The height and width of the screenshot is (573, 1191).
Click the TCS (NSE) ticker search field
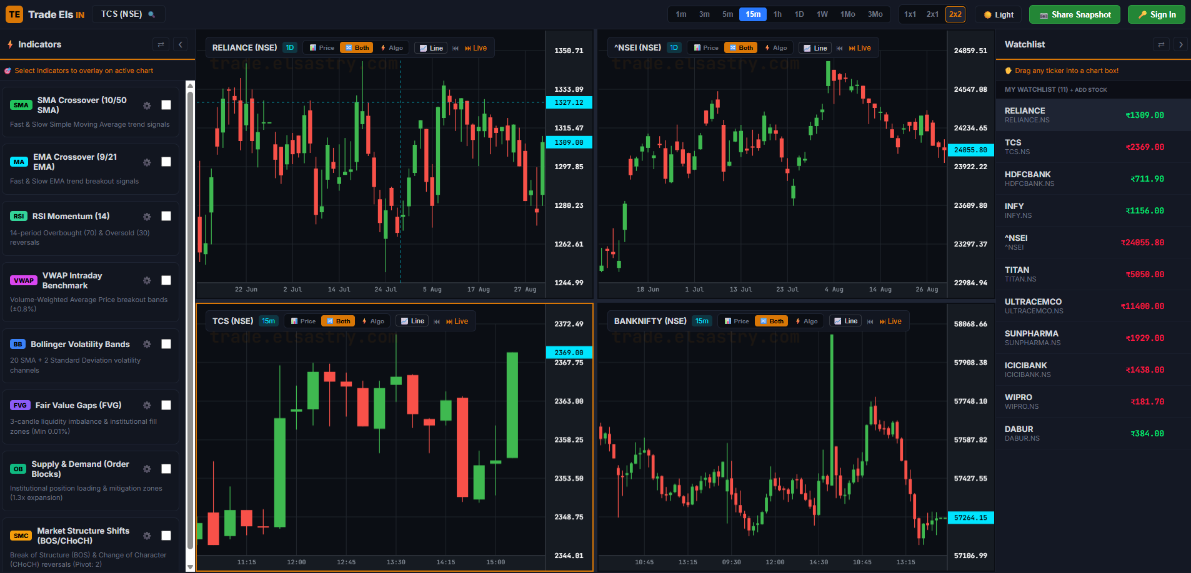129,14
